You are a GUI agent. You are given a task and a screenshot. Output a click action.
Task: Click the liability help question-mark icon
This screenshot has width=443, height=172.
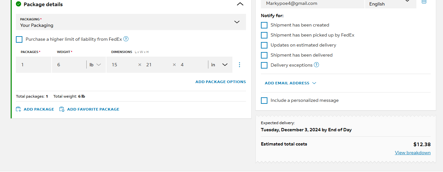coord(126,39)
